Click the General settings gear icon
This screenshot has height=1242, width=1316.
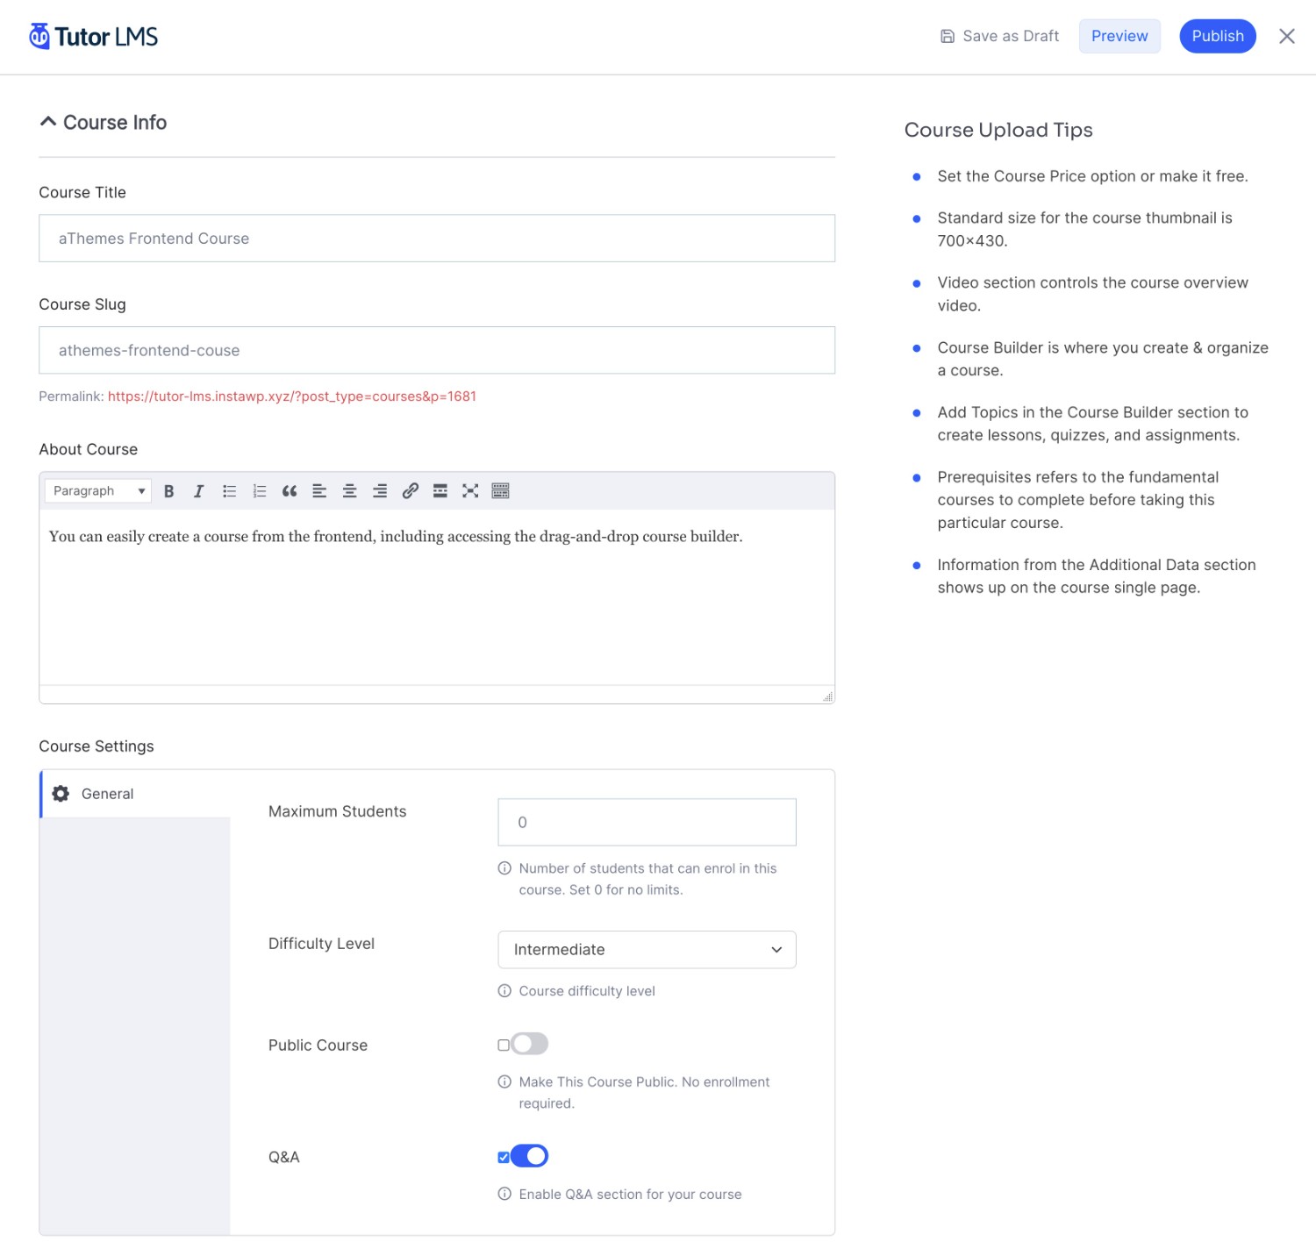(61, 794)
